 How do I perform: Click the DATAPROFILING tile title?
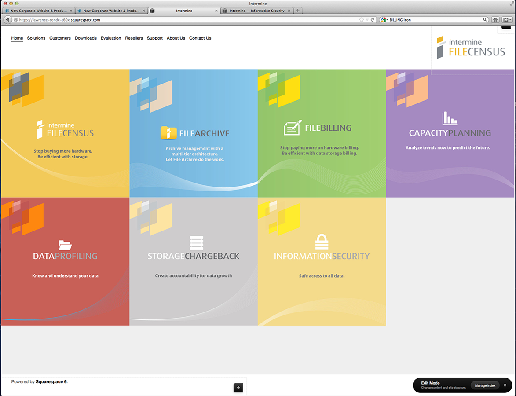65,256
